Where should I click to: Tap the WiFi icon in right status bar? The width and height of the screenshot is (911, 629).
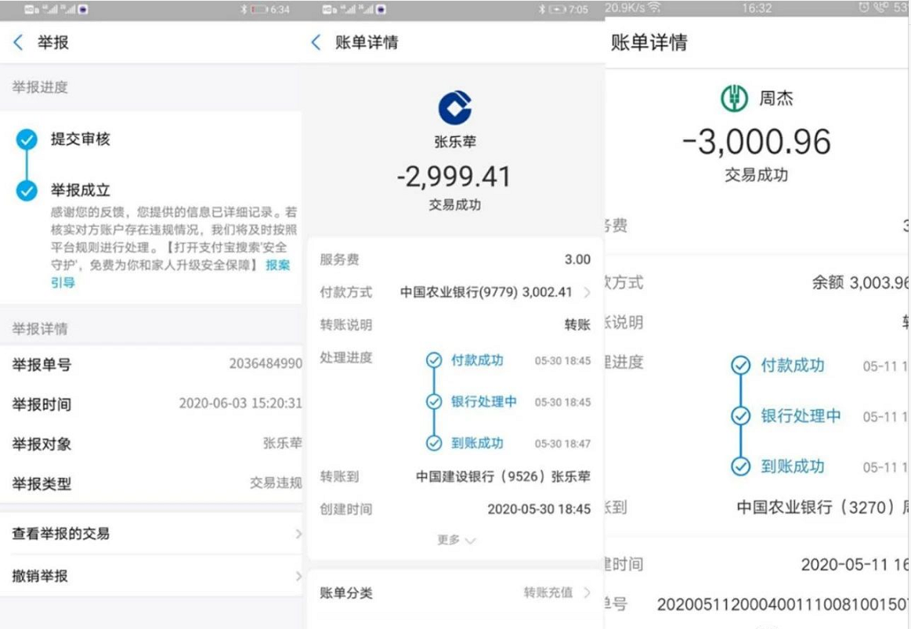pos(653,9)
